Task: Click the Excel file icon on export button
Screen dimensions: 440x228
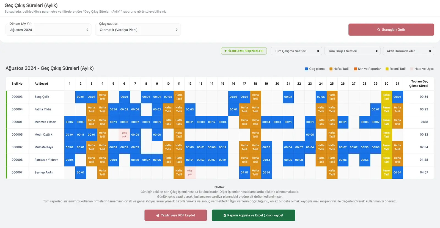Action: [x=225, y=215]
